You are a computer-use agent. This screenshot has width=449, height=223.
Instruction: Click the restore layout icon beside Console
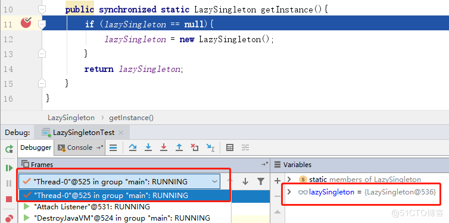pos(99,147)
